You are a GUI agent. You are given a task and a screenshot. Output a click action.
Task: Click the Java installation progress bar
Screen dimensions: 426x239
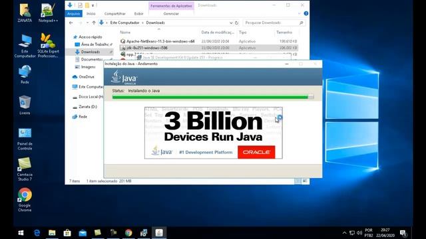213,97
